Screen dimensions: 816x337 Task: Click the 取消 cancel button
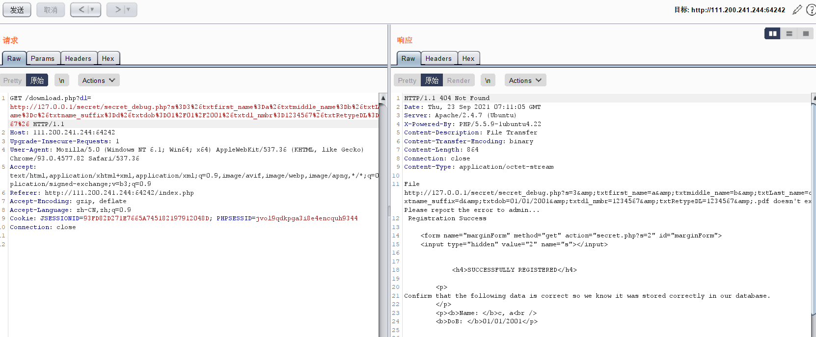click(x=51, y=9)
